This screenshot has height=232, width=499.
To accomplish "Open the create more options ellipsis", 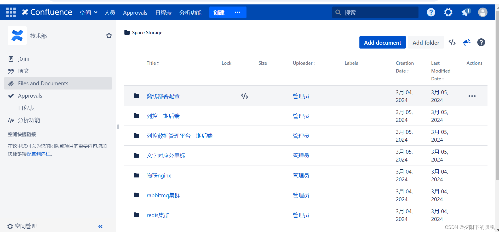I will [x=238, y=12].
